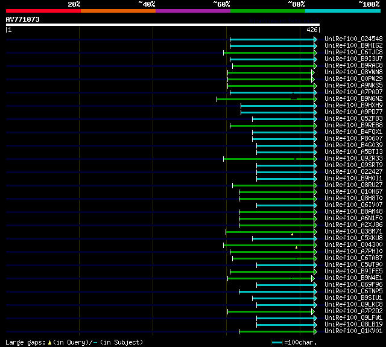Image resolution: width=386 pixels, height=347 pixels.
Task: Click the UniRef100_C5WT90 subject name
Action: (x=353, y=265)
